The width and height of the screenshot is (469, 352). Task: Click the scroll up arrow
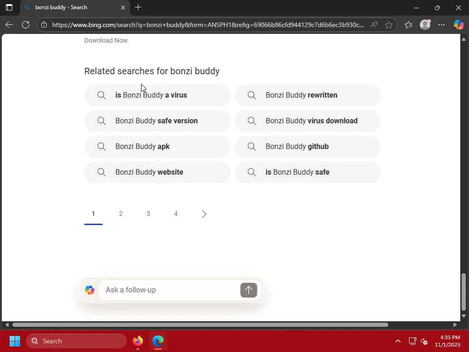click(x=464, y=39)
